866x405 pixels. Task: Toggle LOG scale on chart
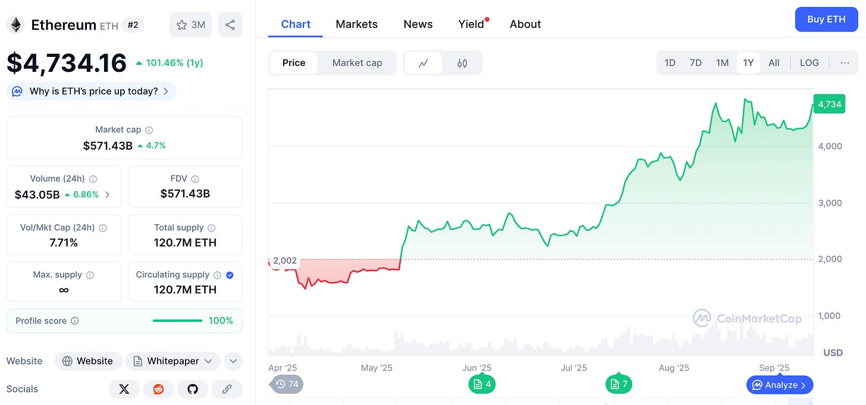pyautogui.click(x=809, y=63)
